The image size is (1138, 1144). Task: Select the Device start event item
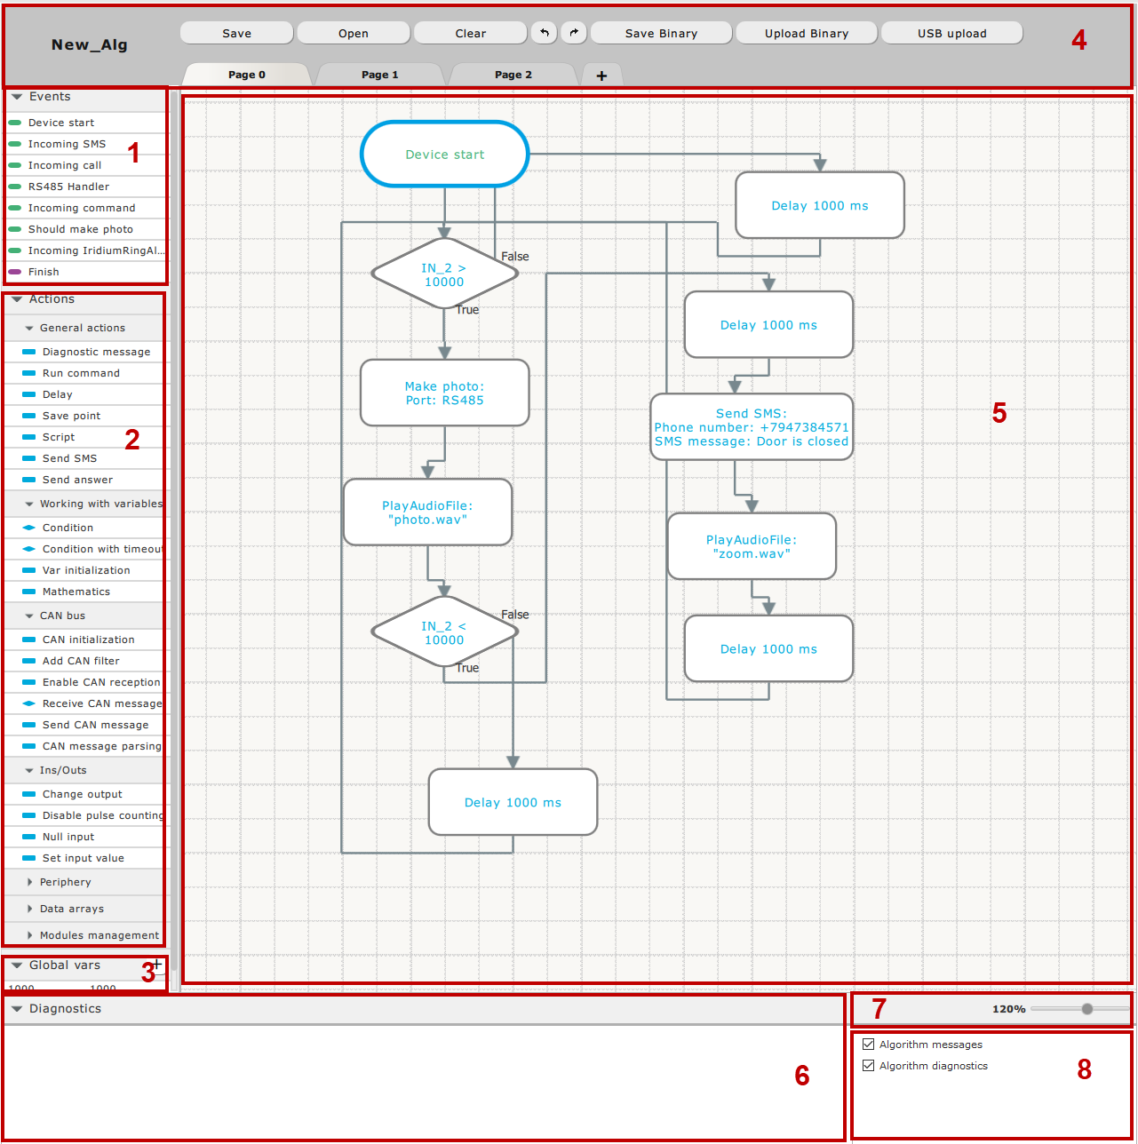point(60,123)
